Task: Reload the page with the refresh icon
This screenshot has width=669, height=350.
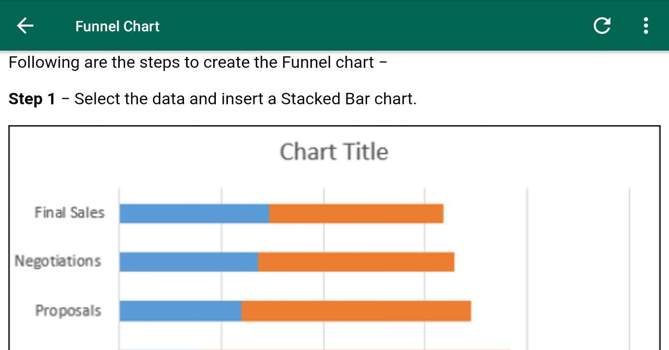Action: [x=602, y=26]
